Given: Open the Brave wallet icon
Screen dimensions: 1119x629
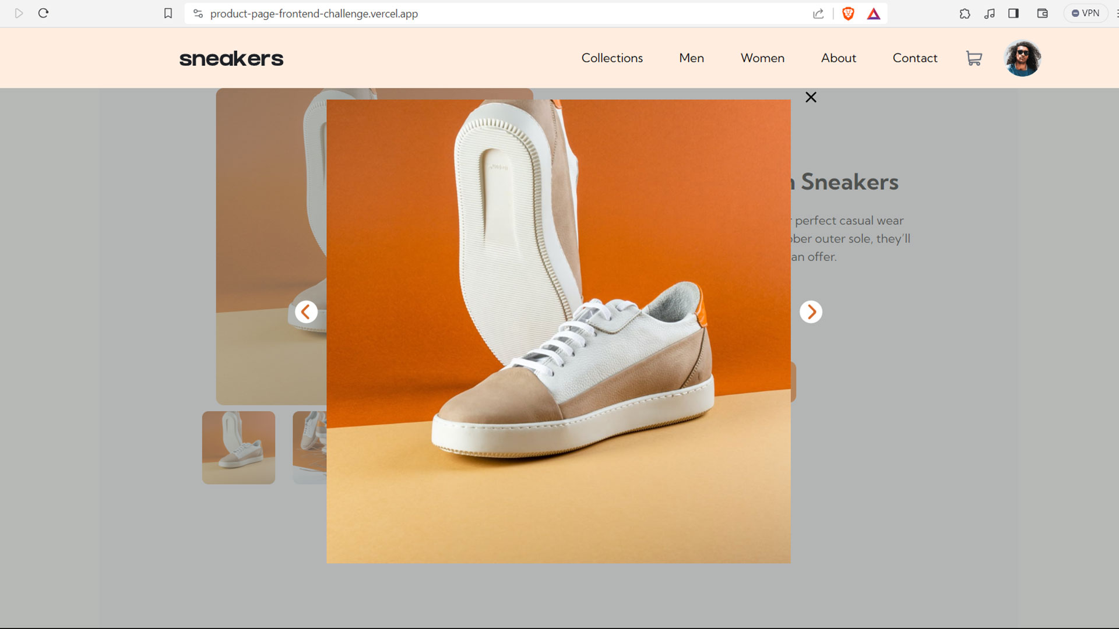Looking at the screenshot, I should pos(1043,13).
